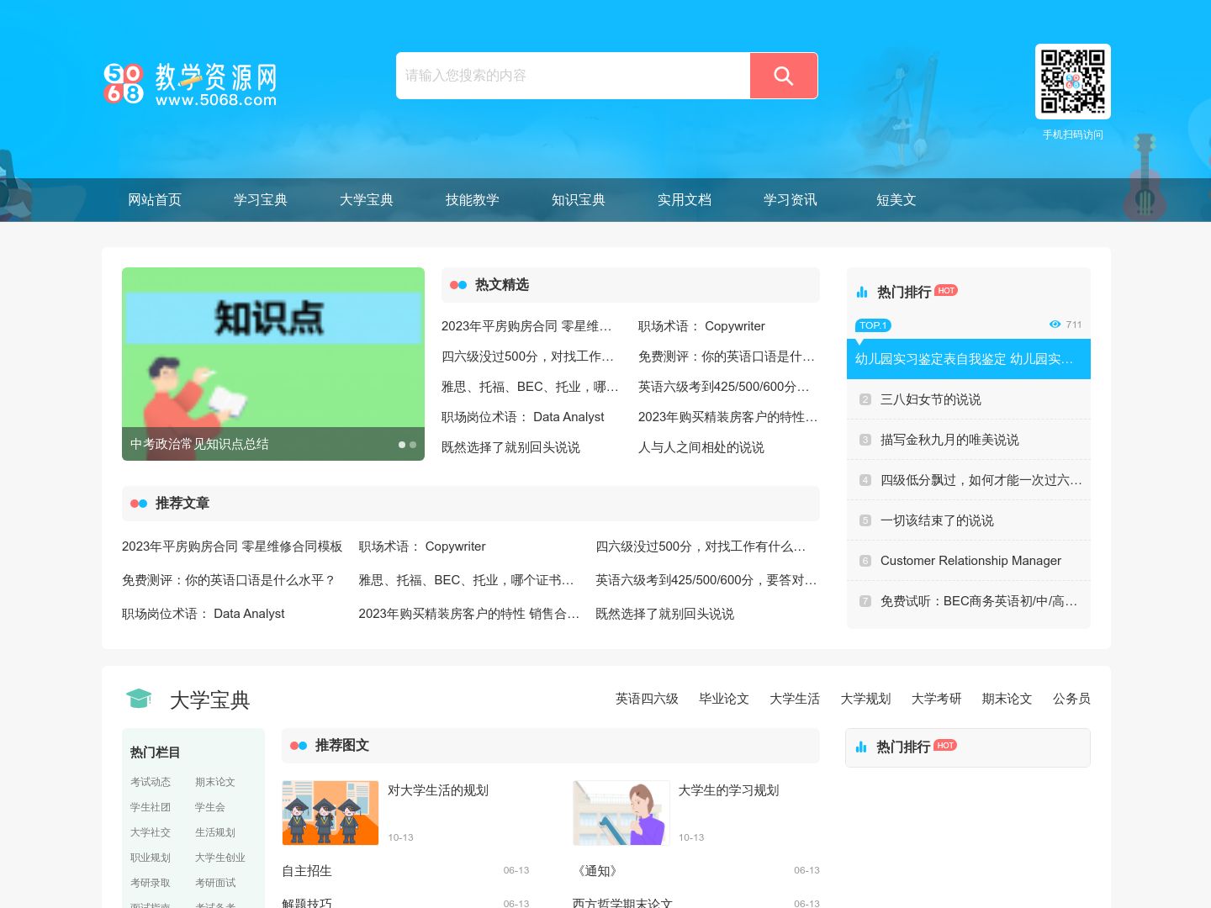
Task: Open Customer Relationship Manager ranking entry
Action: coord(970,561)
